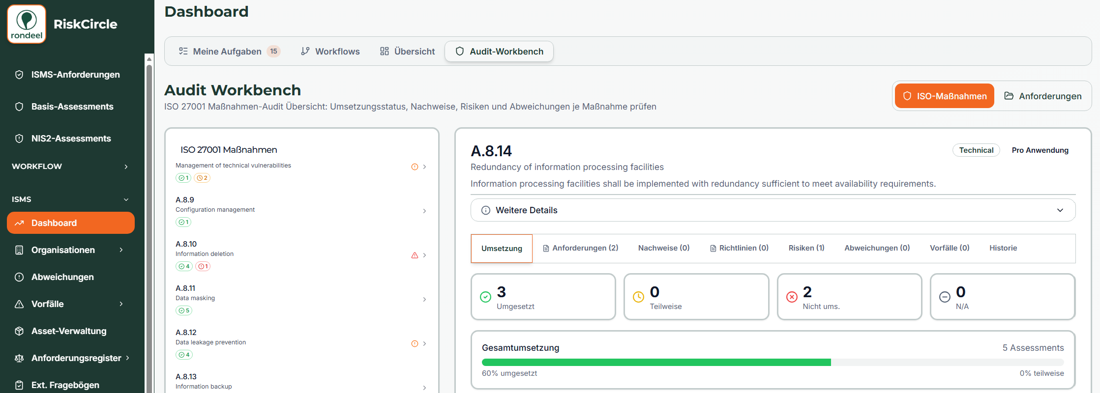Click the Basis-Assessments shield icon
The height and width of the screenshot is (393, 1100).
coord(19,107)
